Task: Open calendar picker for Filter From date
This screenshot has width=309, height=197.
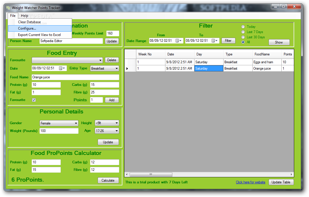Action: point(178,41)
